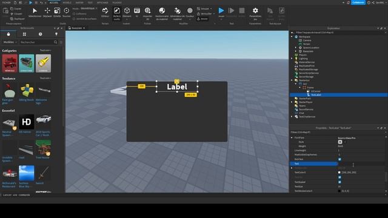
Task: Click the Grouper icon
Action: click(x=198, y=8)
